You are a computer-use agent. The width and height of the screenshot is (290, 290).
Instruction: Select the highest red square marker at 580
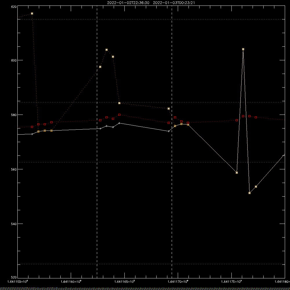pos(119,115)
